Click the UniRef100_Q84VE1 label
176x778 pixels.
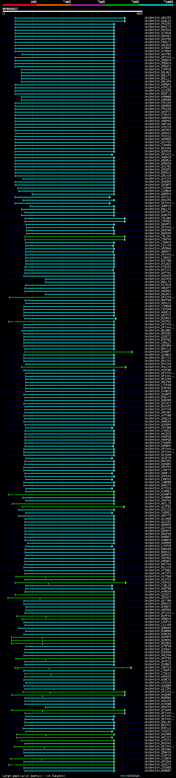(x=158, y=36)
